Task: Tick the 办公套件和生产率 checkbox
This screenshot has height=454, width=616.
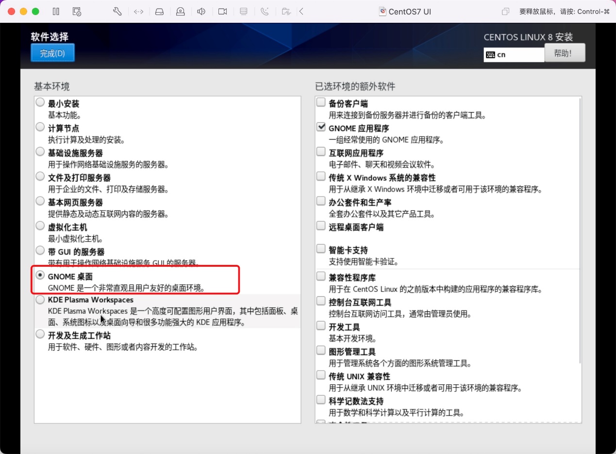Action: pos(321,201)
